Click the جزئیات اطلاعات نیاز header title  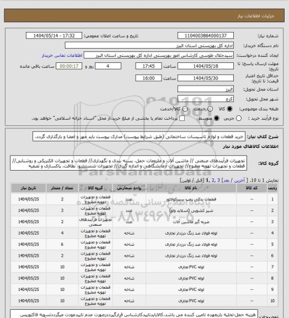click(256, 16)
